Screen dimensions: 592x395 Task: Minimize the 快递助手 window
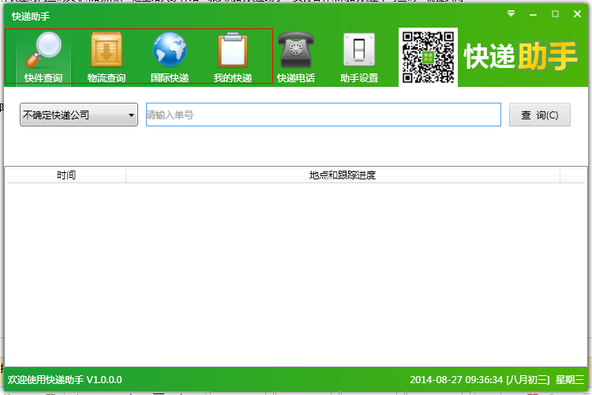tap(533, 14)
